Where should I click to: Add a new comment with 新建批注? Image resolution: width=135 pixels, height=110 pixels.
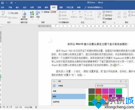[x=74, y=14]
